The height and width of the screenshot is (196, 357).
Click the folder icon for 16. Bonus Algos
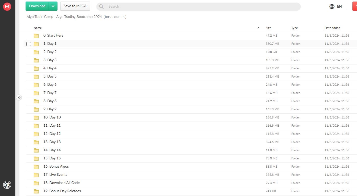tap(36, 167)
